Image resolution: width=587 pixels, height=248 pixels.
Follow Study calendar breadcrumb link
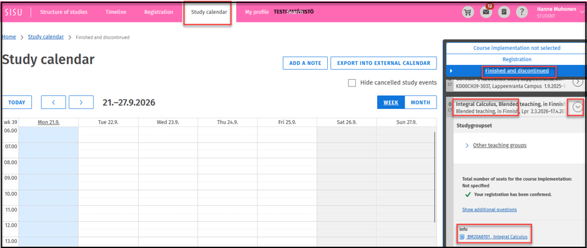(46, 37)
